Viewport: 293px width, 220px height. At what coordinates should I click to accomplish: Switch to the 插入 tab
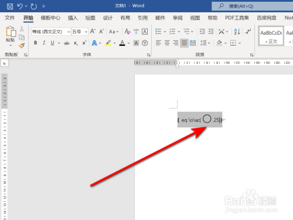73,18
